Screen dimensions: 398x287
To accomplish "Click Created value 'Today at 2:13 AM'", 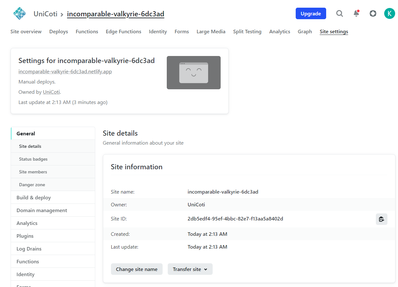I will (x=207, y=234).
